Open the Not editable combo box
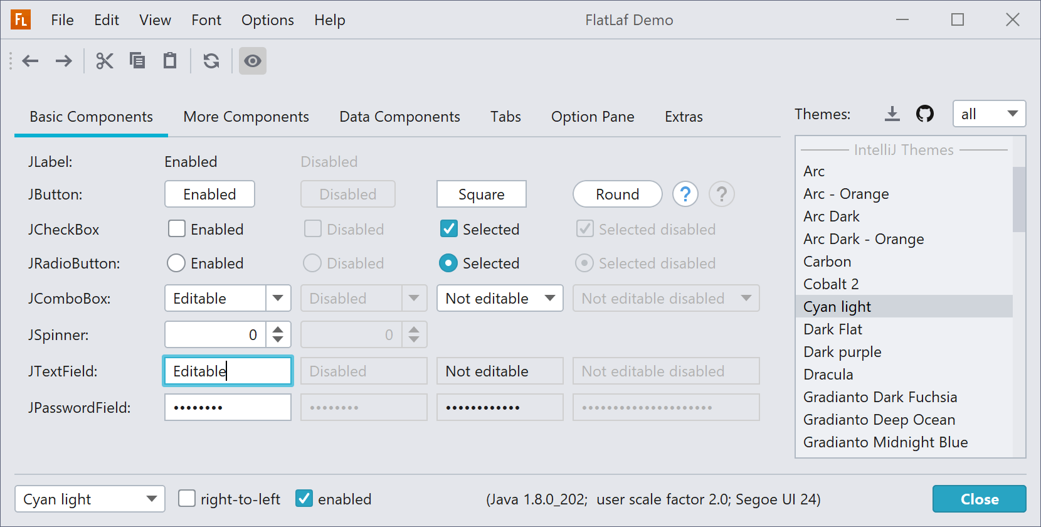Screen dimensions: 1041x527 [x=500, y=299]
